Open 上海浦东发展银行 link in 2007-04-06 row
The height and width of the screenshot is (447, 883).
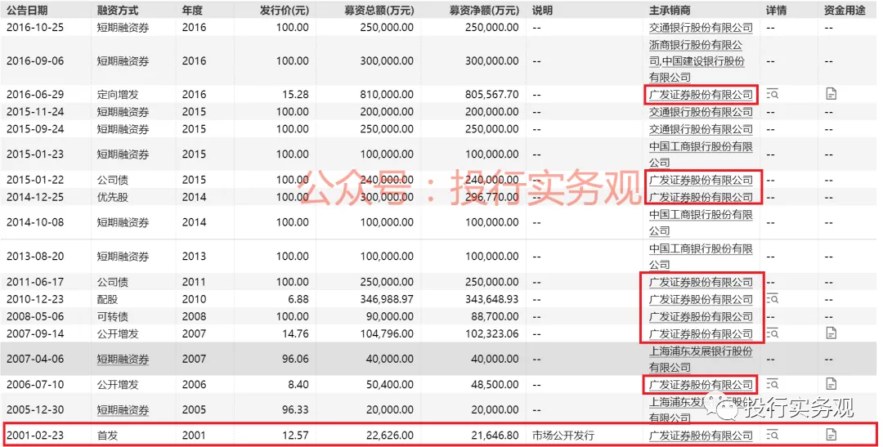701,360
